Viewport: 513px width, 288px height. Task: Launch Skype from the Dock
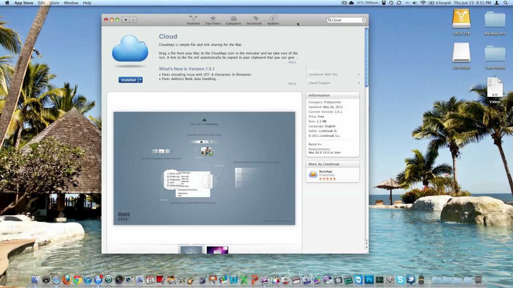(400, 280)
